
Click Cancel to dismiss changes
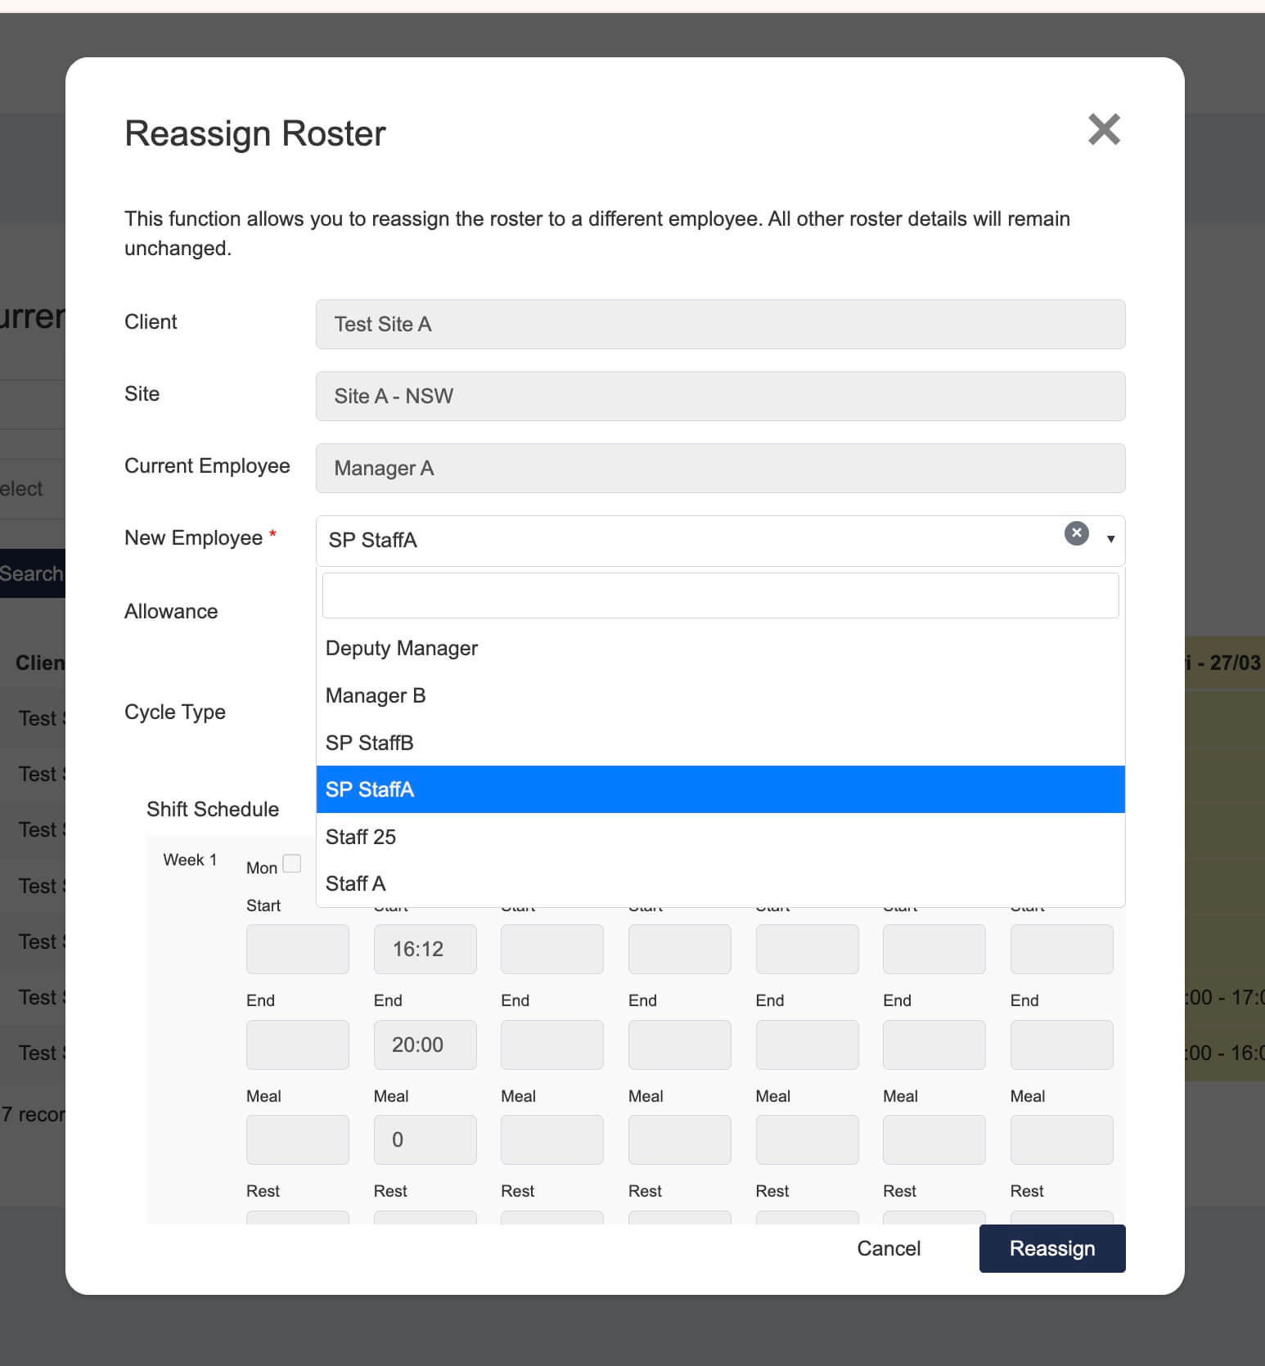889,1248
